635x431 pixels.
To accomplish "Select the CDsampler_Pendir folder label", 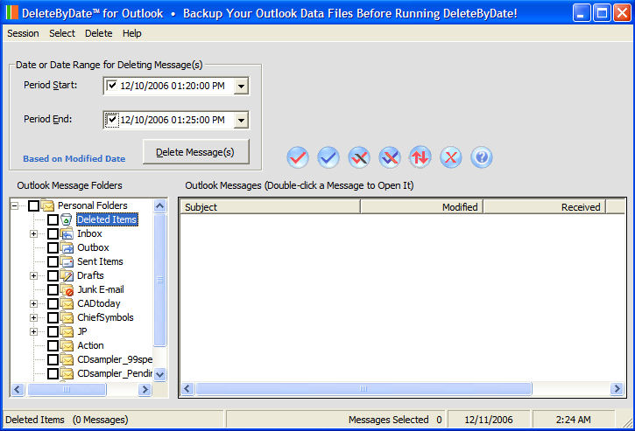I will click(115, 373).
